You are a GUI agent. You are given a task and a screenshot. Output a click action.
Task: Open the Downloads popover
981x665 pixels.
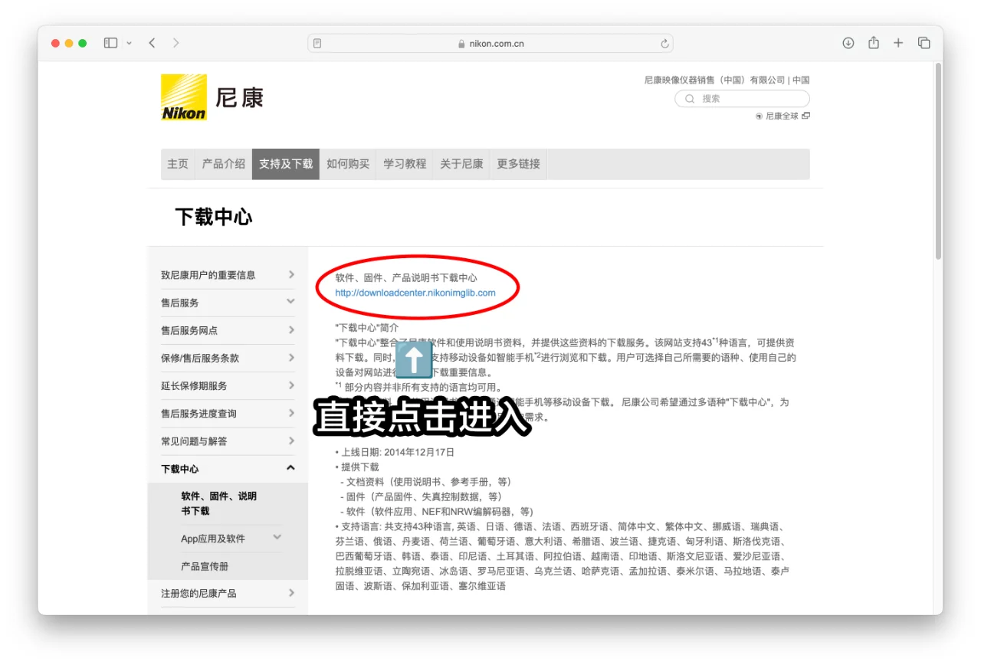pos(848,43)
